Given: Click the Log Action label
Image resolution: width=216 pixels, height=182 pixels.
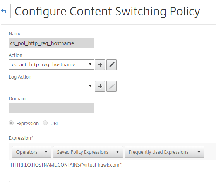Looking at the screenshot, I should click(20, 77).
